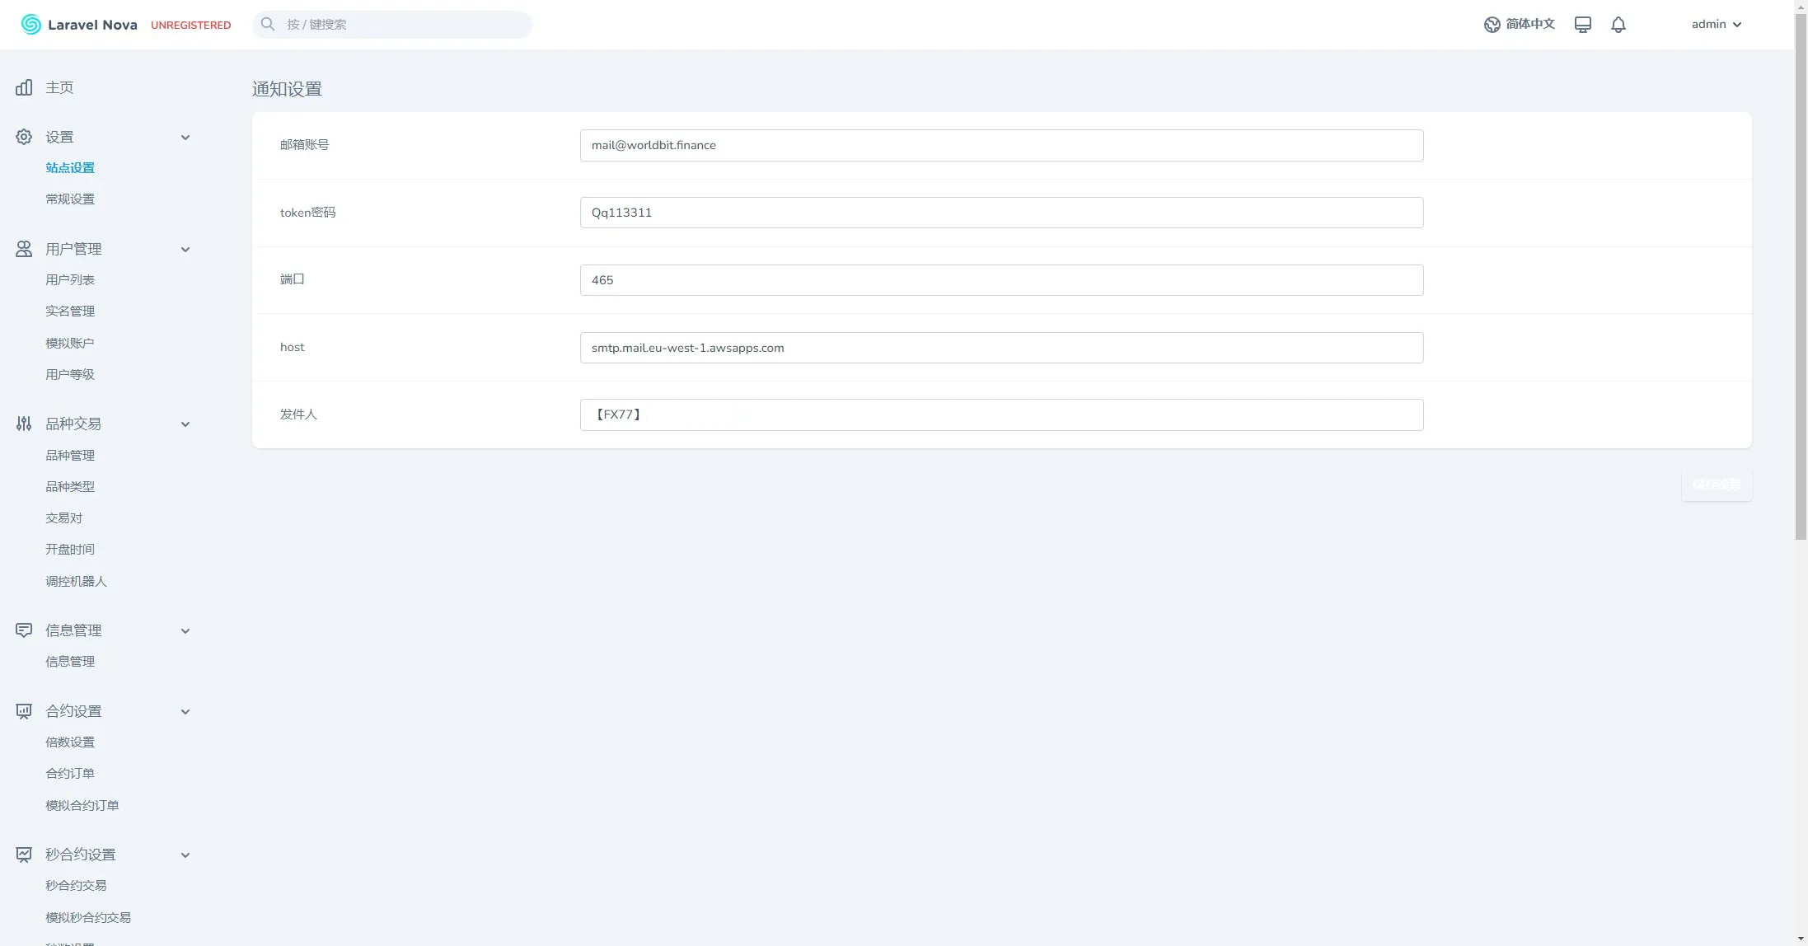This screenshot has width=1808, height=946.
Task: Open 常规设置 in the sidebar
Action: tap(70, 199)
